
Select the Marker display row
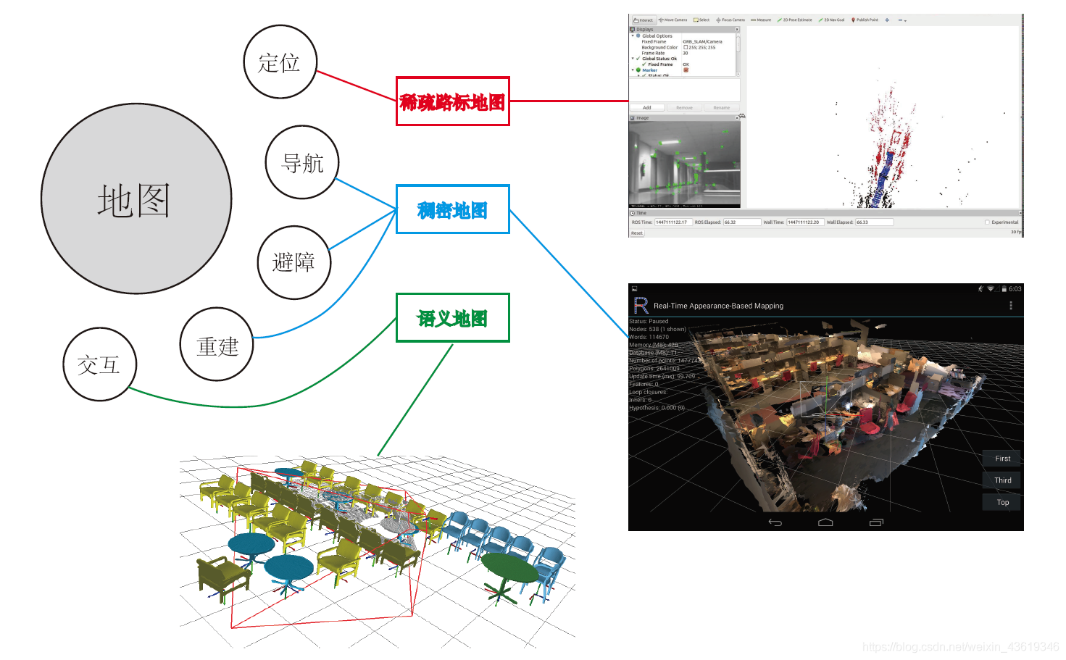(x=683, y=70)
